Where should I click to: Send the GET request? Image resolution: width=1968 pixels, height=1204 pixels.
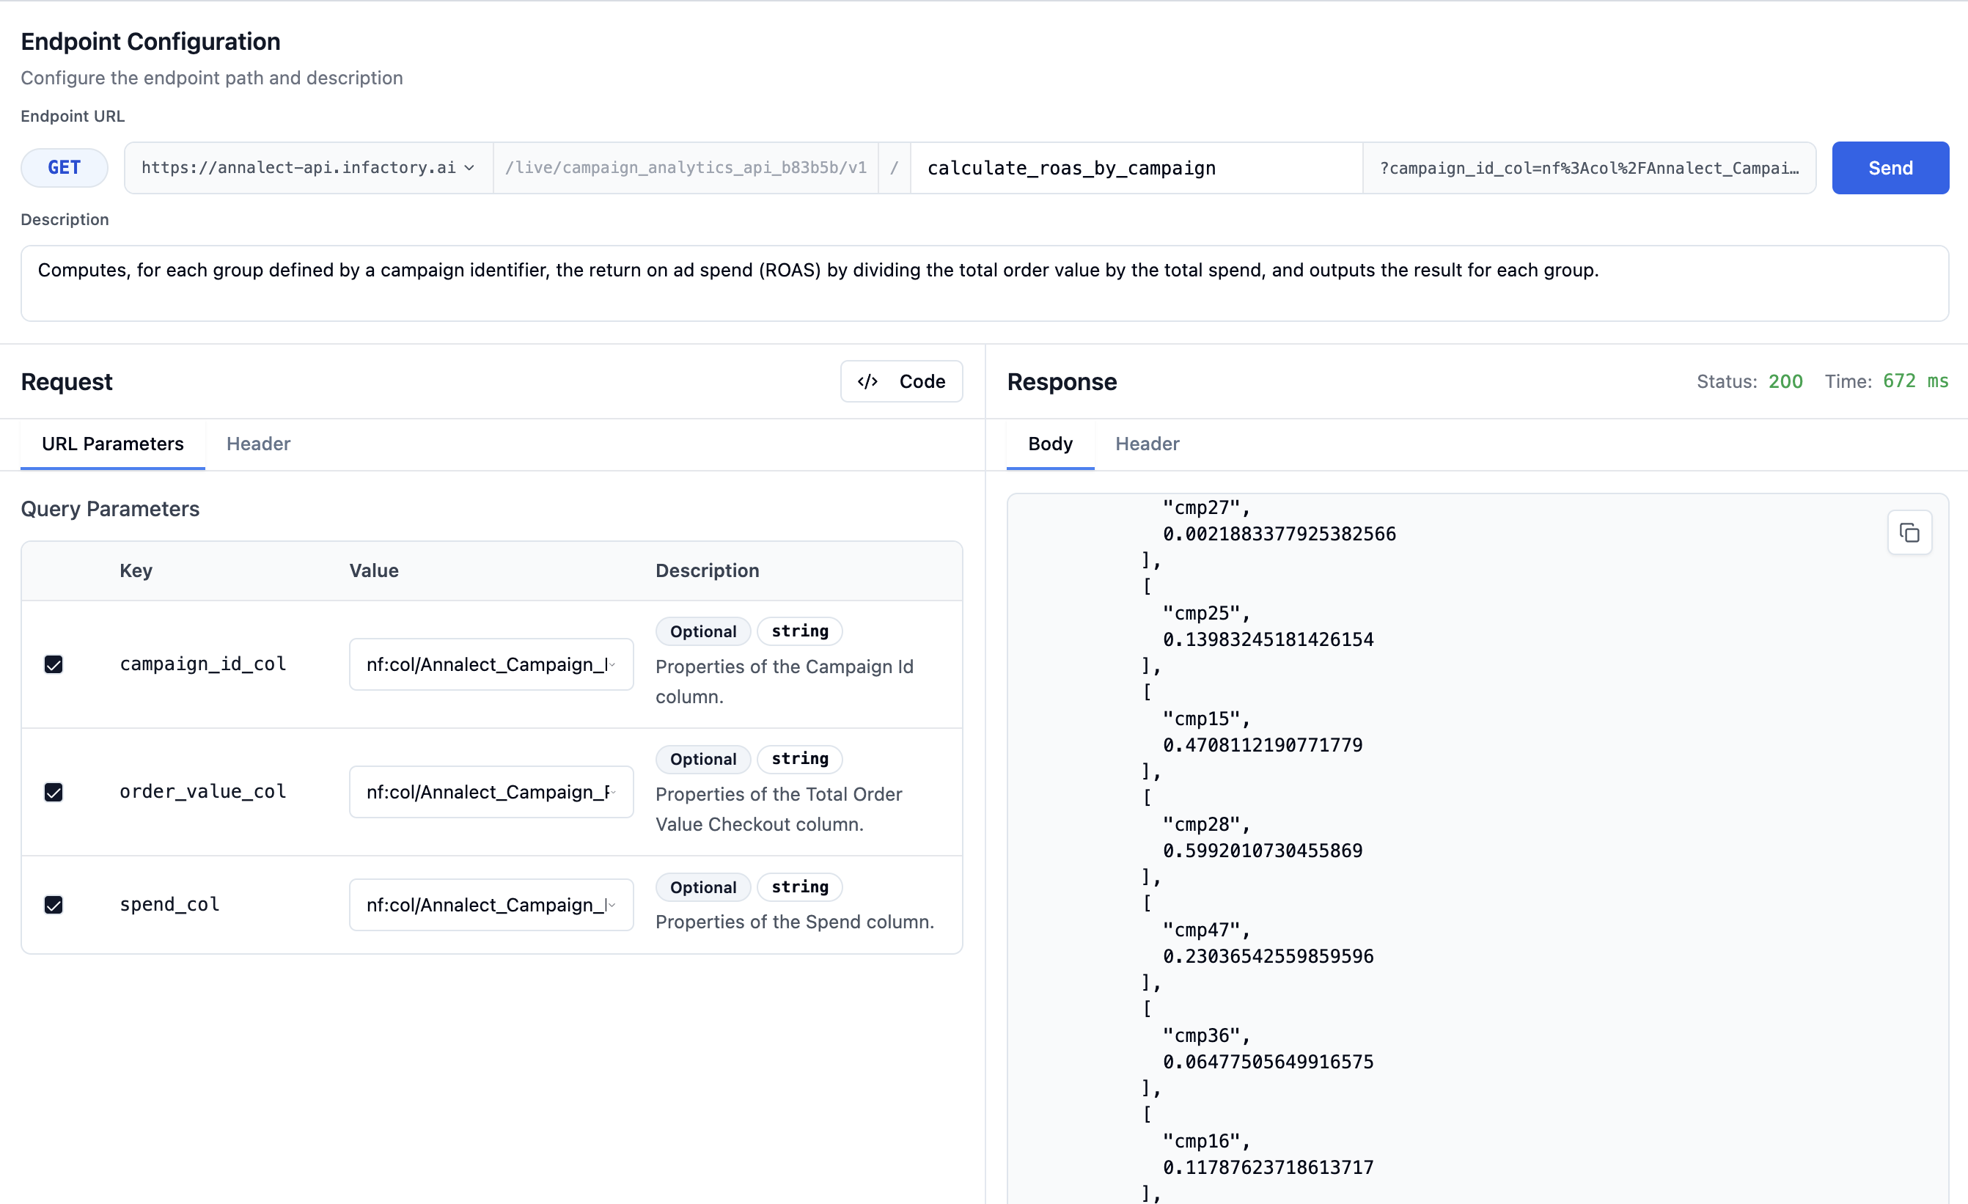tap(1890, 168)
